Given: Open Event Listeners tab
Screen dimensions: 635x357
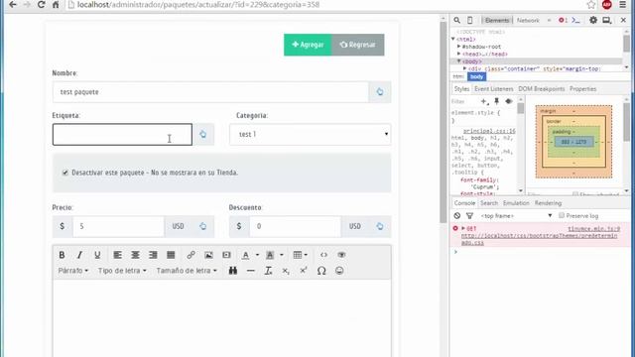Looking at the screenshot, I should (494, 89).
